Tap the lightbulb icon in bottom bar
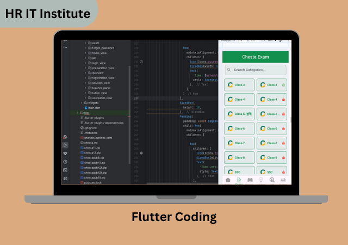The height and width of the screenshot is (245, 348). (x=261, y=180)
